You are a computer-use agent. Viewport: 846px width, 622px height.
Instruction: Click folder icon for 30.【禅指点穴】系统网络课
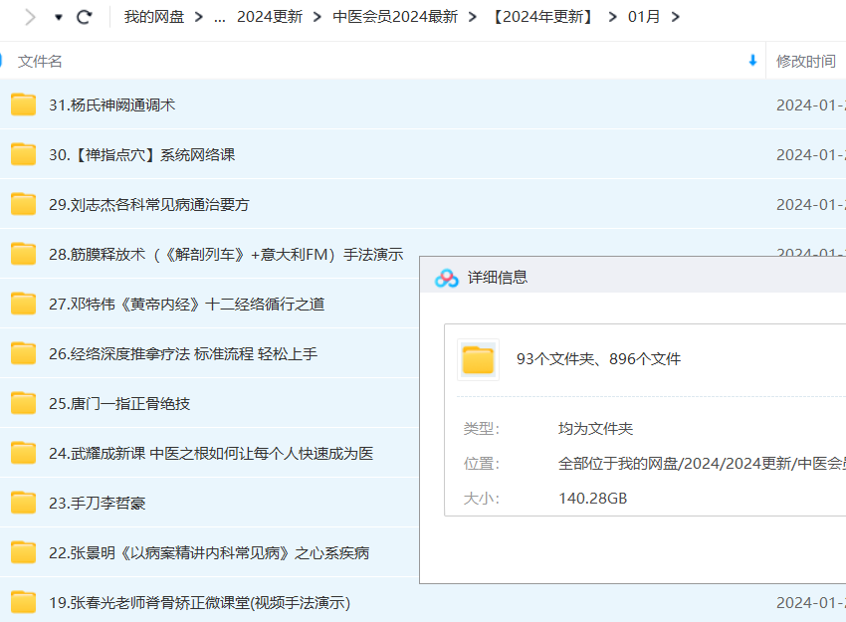click(24, 154)
